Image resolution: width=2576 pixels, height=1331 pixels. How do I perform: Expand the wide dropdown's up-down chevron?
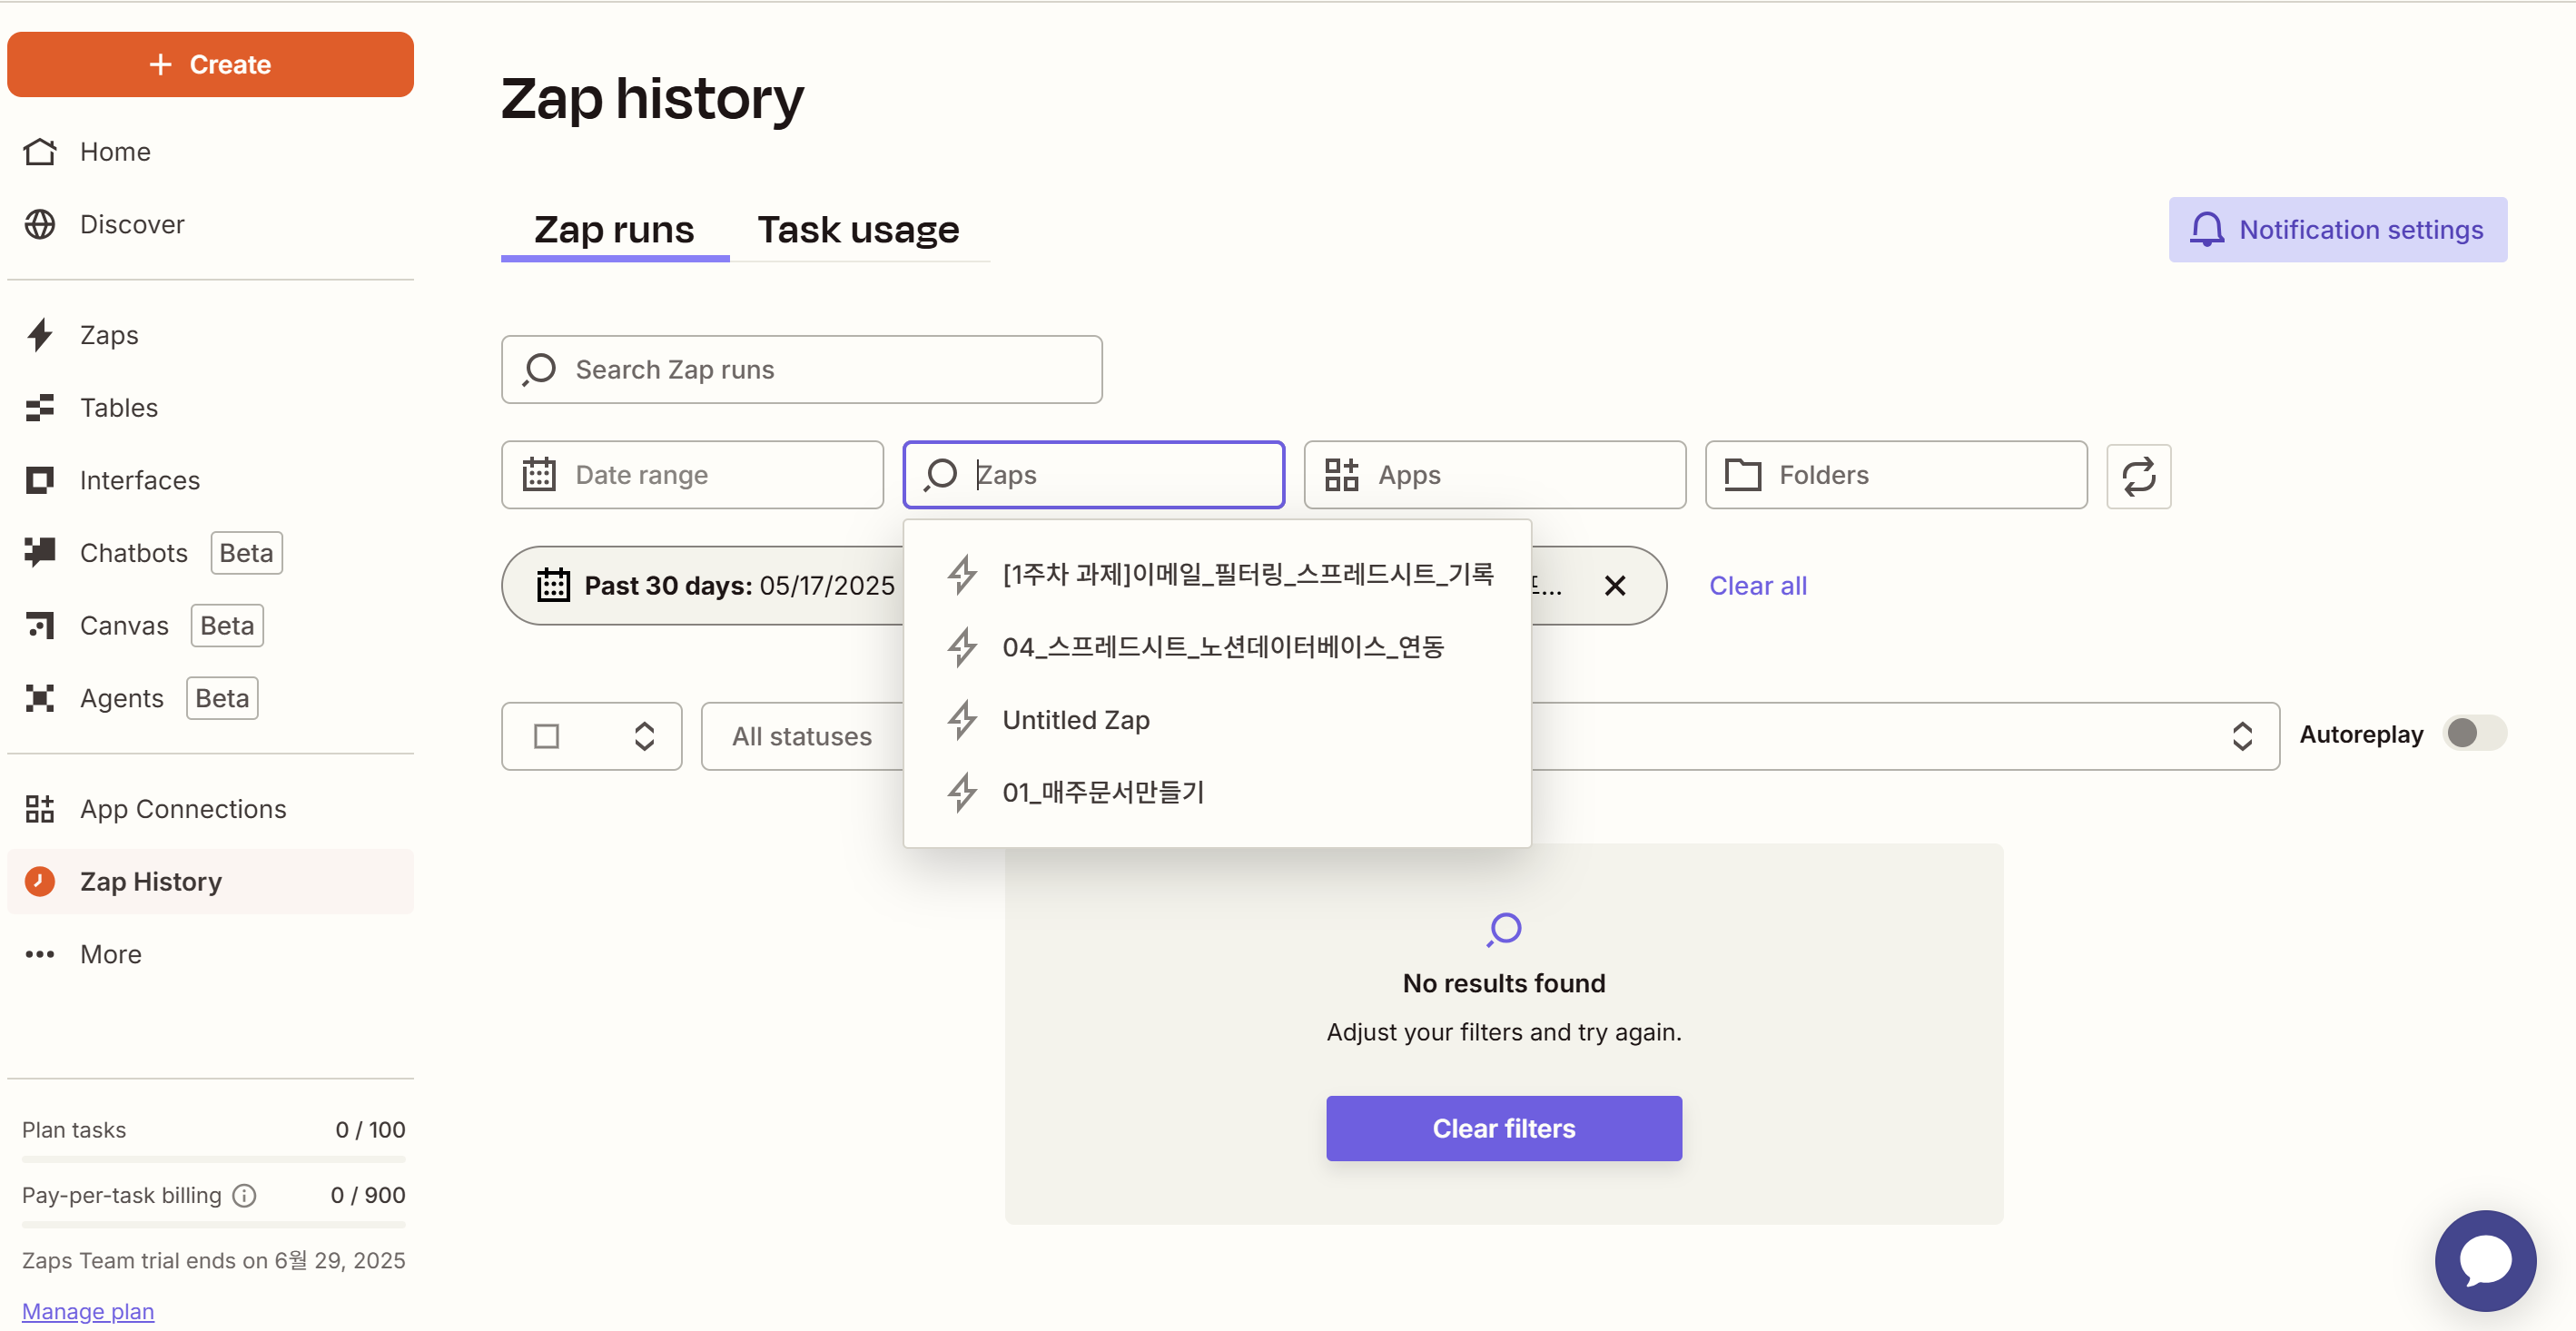click(x=2242, y=737)
